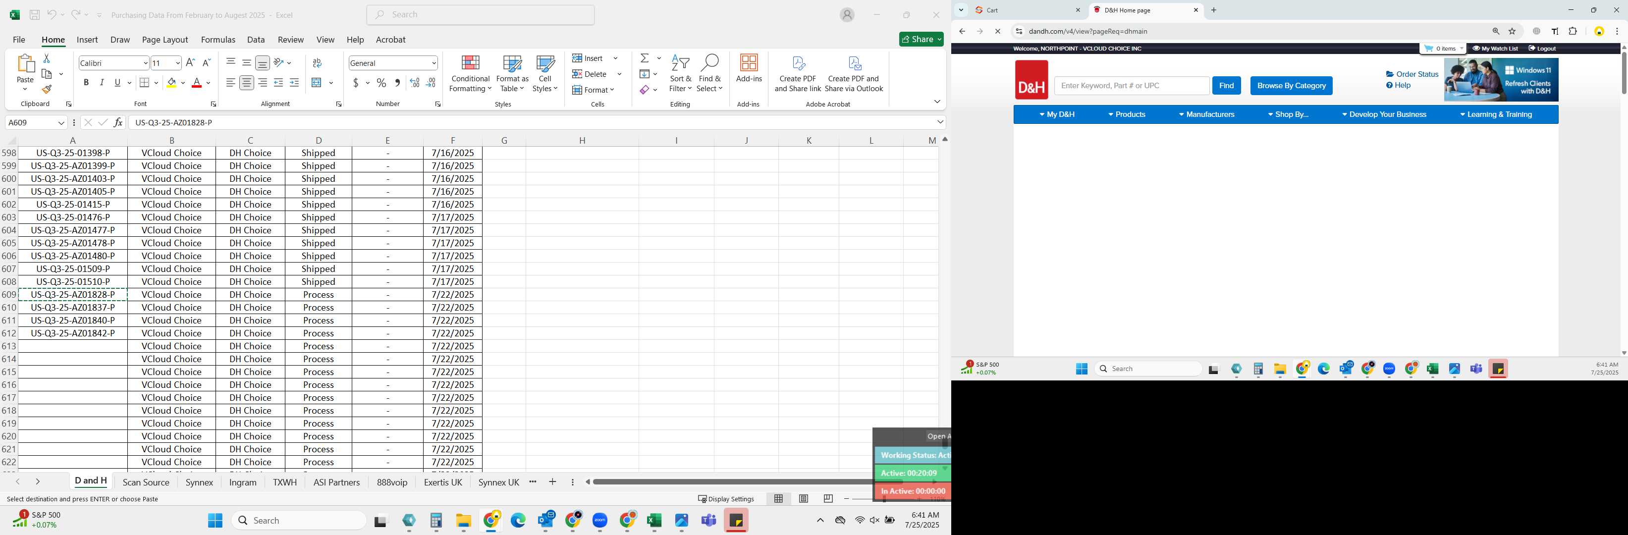
Task: Click the Insert Function fx icon
Action: (118, 122)
